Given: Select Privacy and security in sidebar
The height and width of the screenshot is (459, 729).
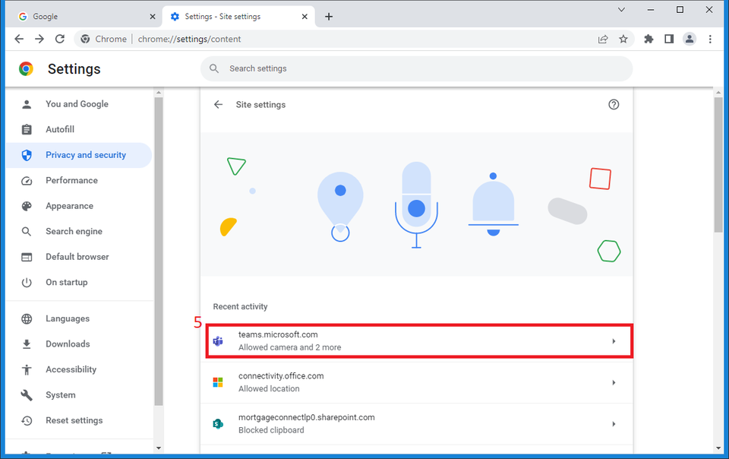Looking at the screenshot, I should 85,155.
